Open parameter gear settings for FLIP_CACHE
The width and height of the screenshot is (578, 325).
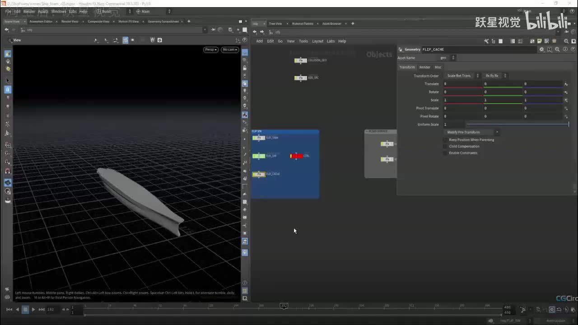pos(541,49)
